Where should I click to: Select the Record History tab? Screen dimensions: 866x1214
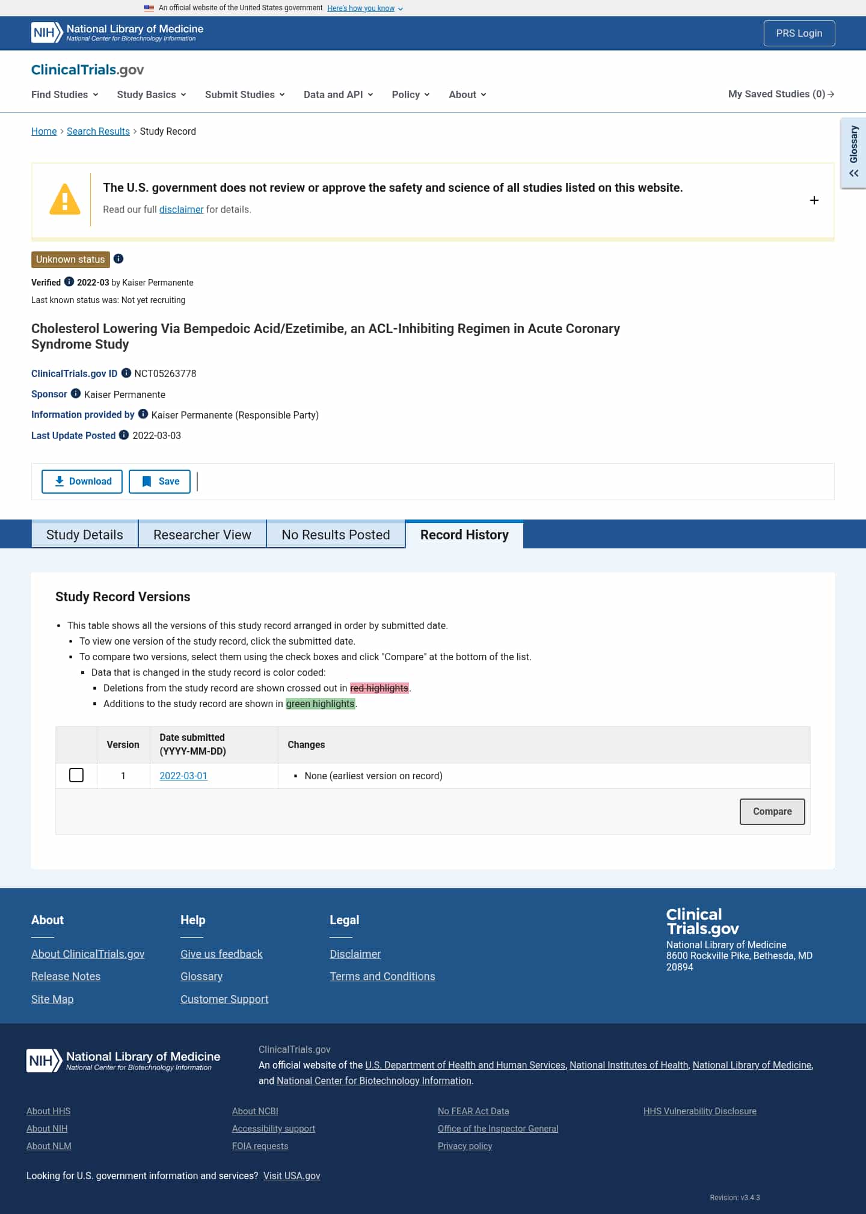pos(464,535)
